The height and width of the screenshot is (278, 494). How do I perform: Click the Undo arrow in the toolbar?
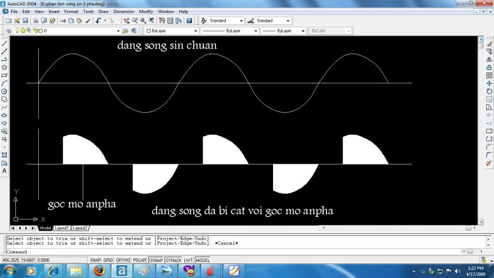(98, 21)
